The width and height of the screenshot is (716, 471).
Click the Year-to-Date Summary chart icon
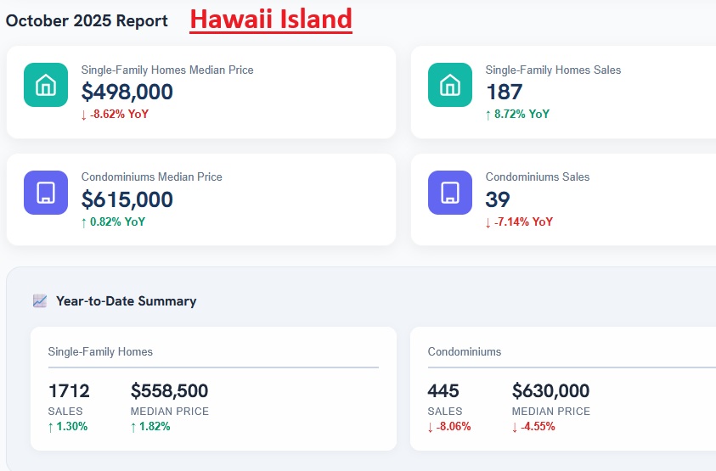click(x=40, y=300)
